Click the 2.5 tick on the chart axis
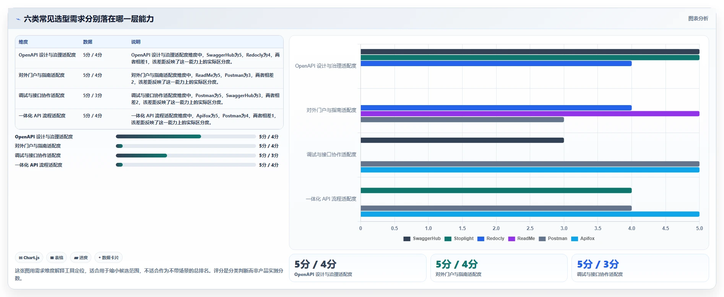This screenshot has height=297, width=724. point(530,228)
